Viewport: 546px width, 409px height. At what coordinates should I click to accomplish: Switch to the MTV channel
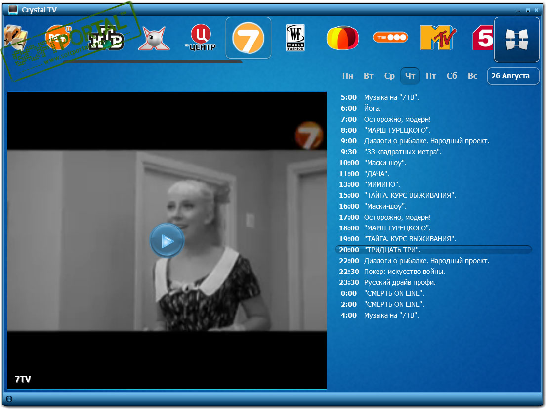(438, 38)
